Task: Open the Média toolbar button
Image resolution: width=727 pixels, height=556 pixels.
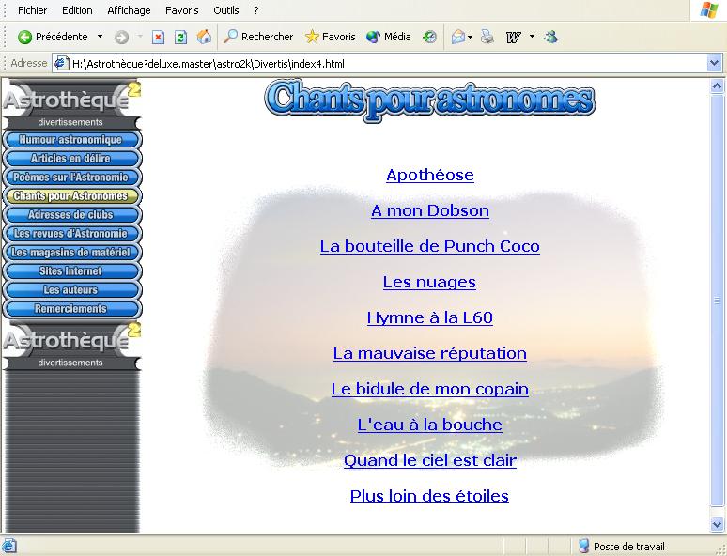Action: point(388,37)
